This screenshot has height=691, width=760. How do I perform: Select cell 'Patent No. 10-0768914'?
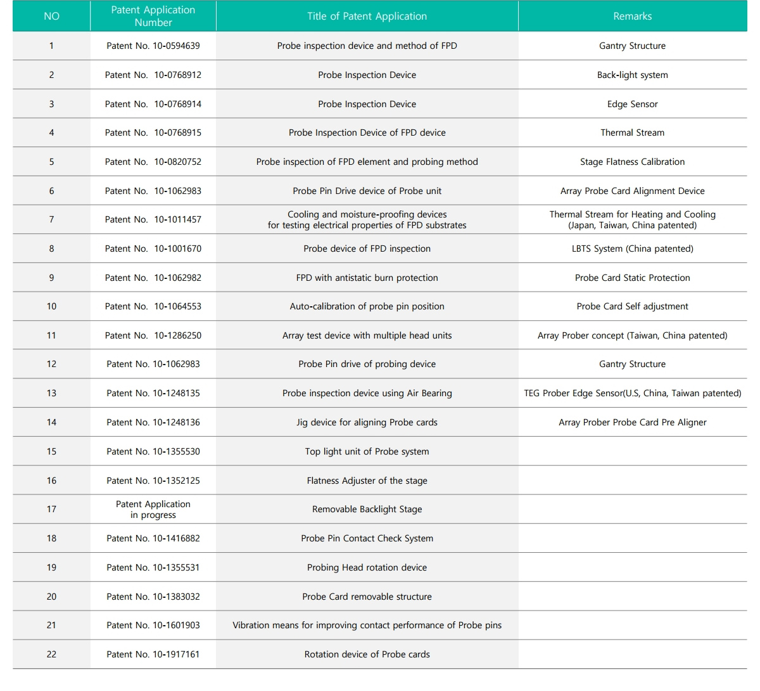pos(153,104)
